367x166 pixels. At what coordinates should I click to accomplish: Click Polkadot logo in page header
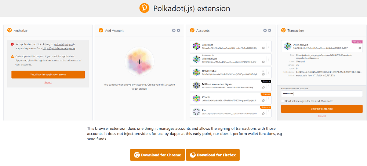pos(144,8)
